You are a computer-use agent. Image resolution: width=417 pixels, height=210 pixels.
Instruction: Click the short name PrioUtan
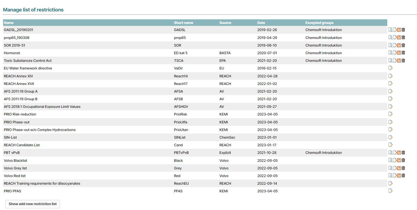pos(181,130)
